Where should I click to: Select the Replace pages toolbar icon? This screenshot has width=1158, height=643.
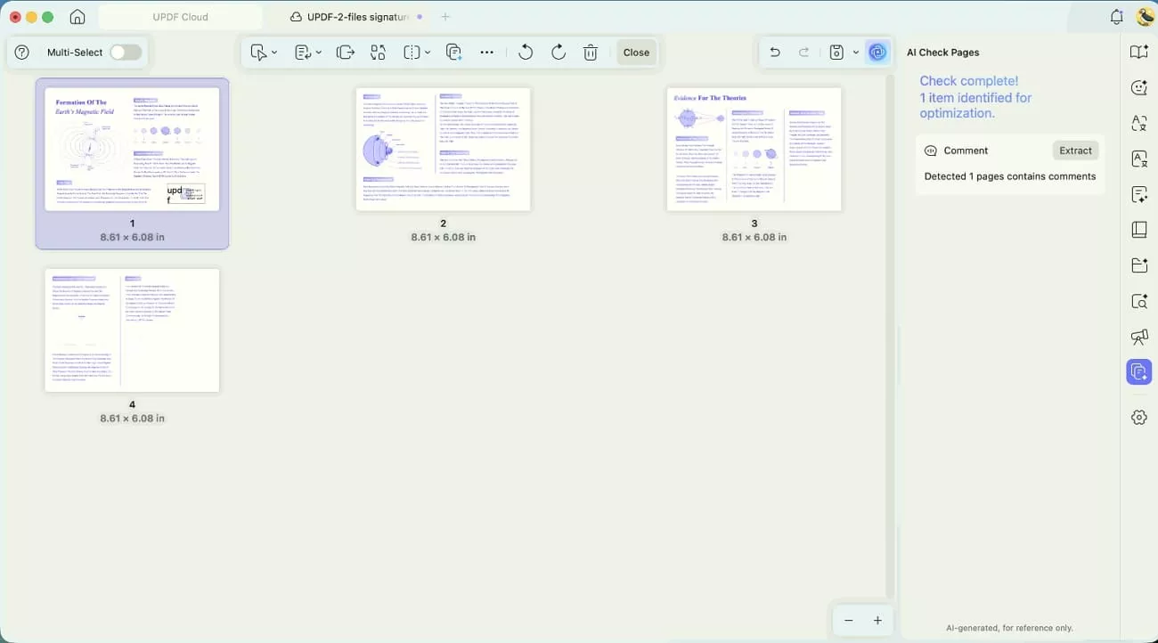tap(378, 52)
